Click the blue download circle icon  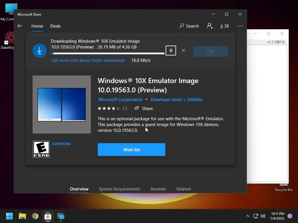pos(40,51)
